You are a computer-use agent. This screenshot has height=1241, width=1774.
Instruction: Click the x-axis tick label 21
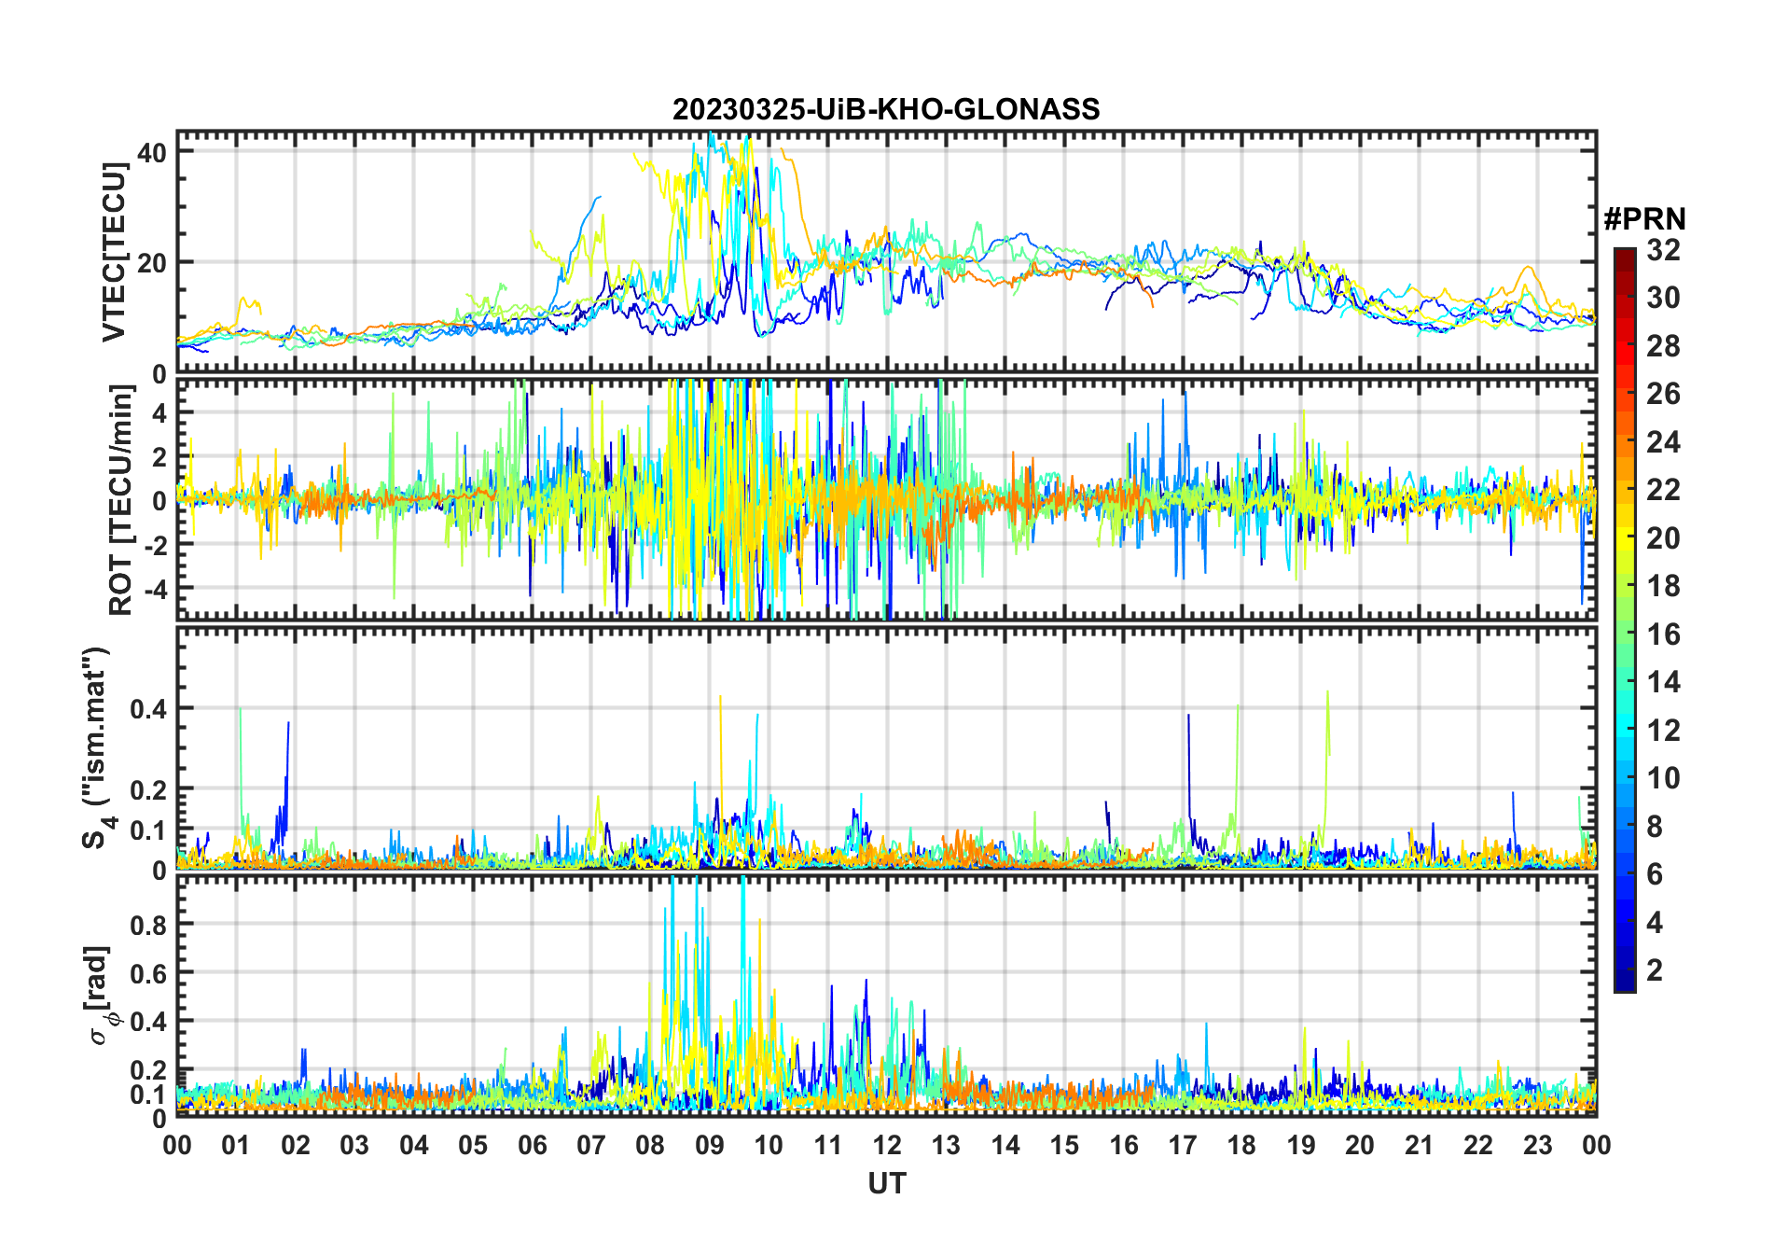coord(1419,1145)
